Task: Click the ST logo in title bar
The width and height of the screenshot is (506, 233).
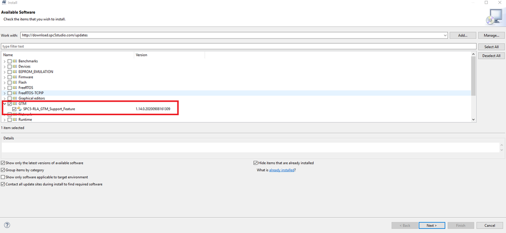Action: click(5, 2)
